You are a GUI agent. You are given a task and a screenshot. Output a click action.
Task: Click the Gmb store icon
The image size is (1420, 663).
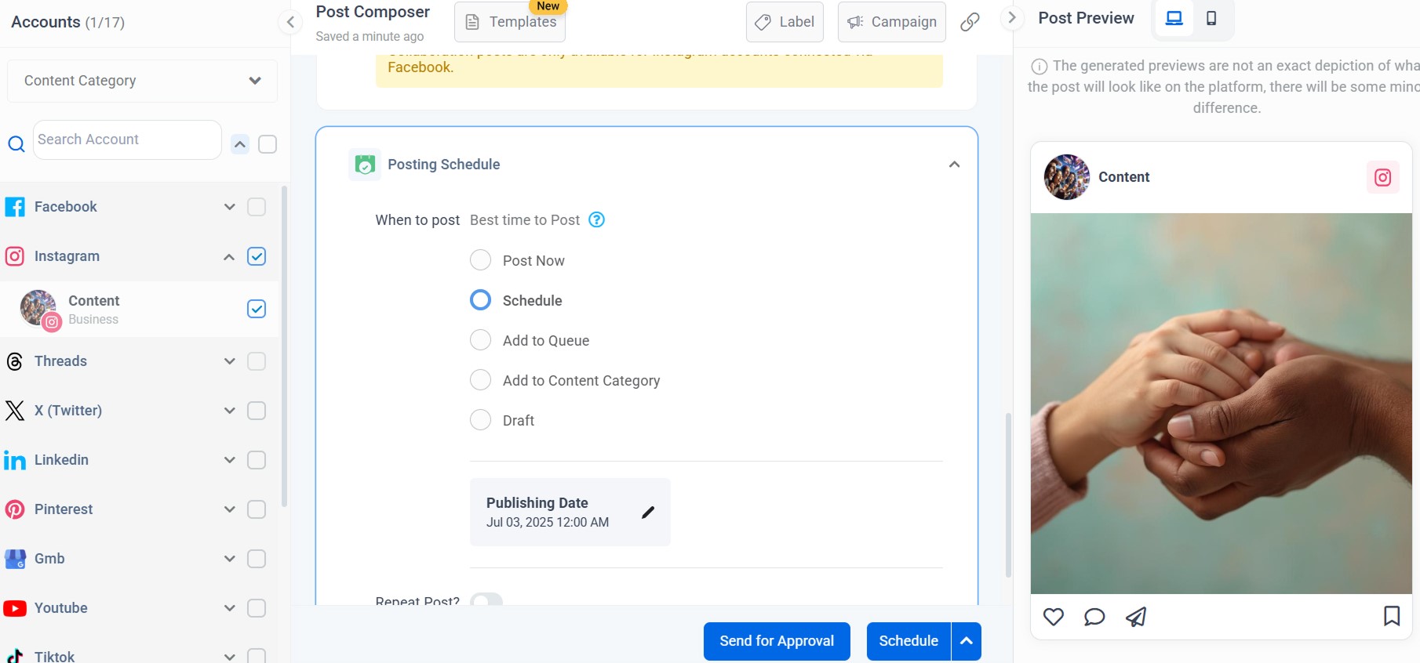coord(15,559)
